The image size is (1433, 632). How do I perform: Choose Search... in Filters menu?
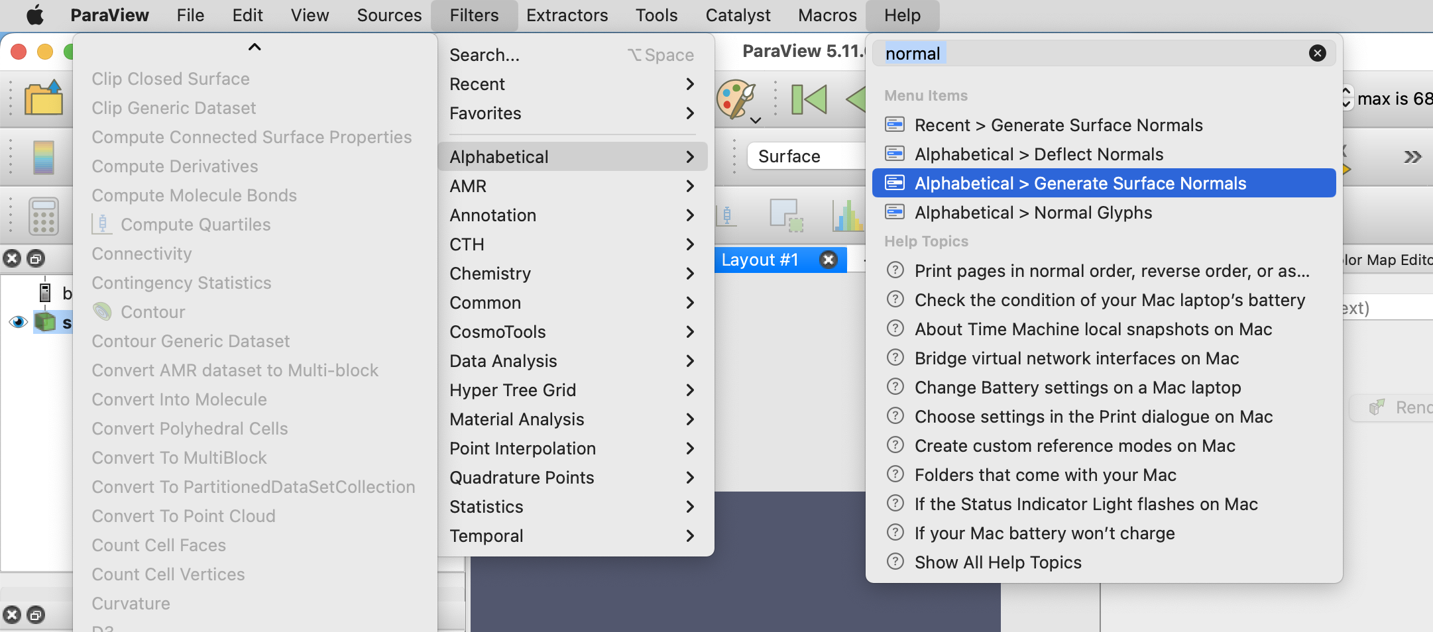click(x=572, y=55)
